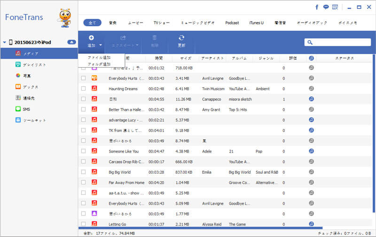Choose ファイル追加 from the add menu

click(x=99, y=58)
